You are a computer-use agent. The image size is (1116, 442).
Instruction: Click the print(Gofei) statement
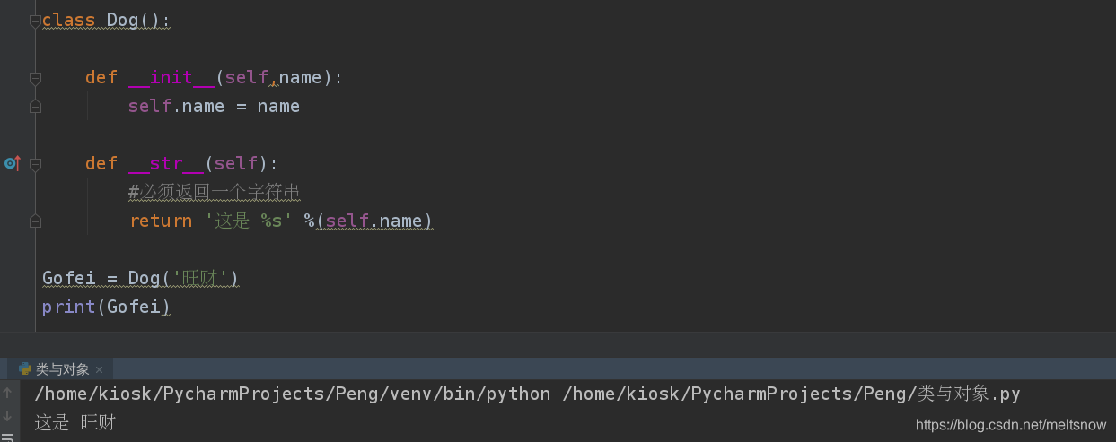click(106, 307)
